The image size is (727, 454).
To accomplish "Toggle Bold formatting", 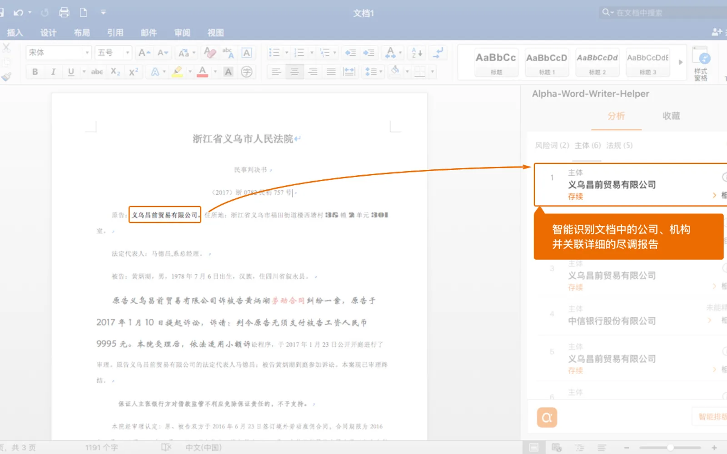I will coord(35,72).
